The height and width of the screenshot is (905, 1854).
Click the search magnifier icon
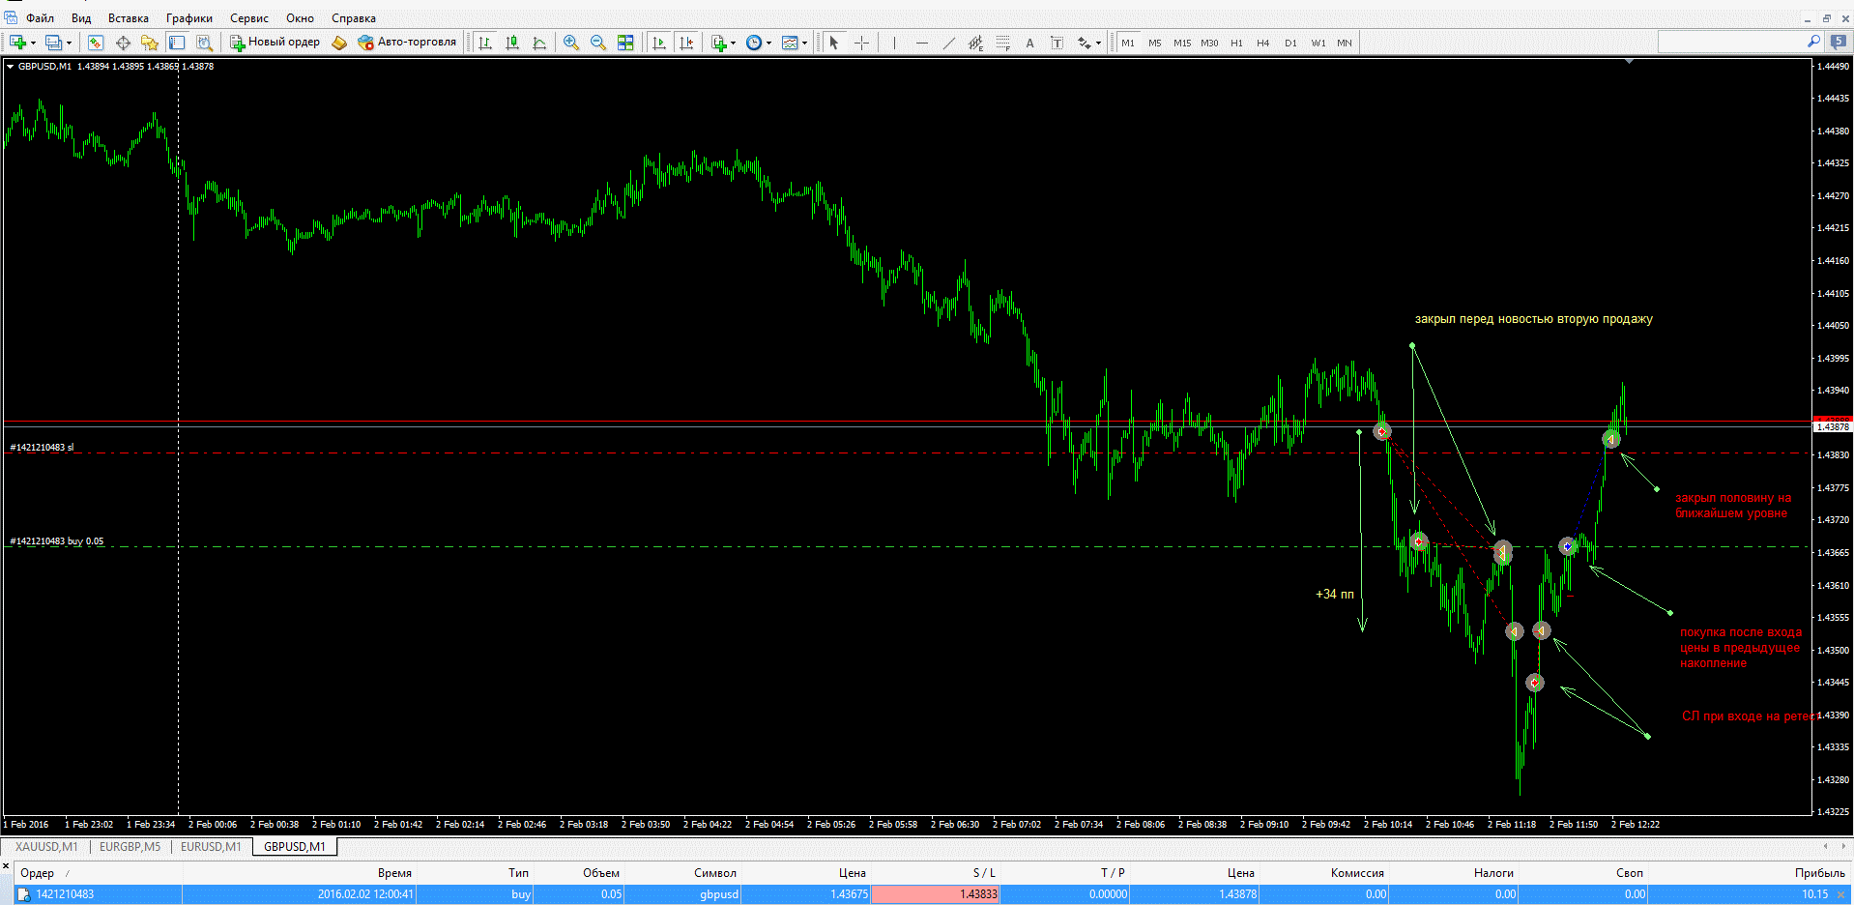point(1813,42)
